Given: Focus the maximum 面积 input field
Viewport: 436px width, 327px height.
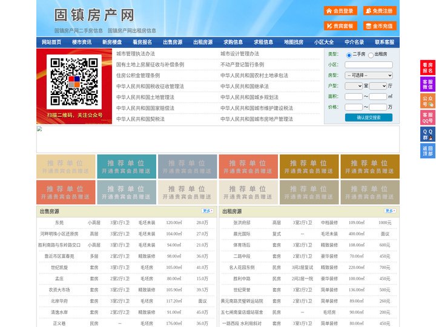Looking at the screenshot, I should pos(378,96).
